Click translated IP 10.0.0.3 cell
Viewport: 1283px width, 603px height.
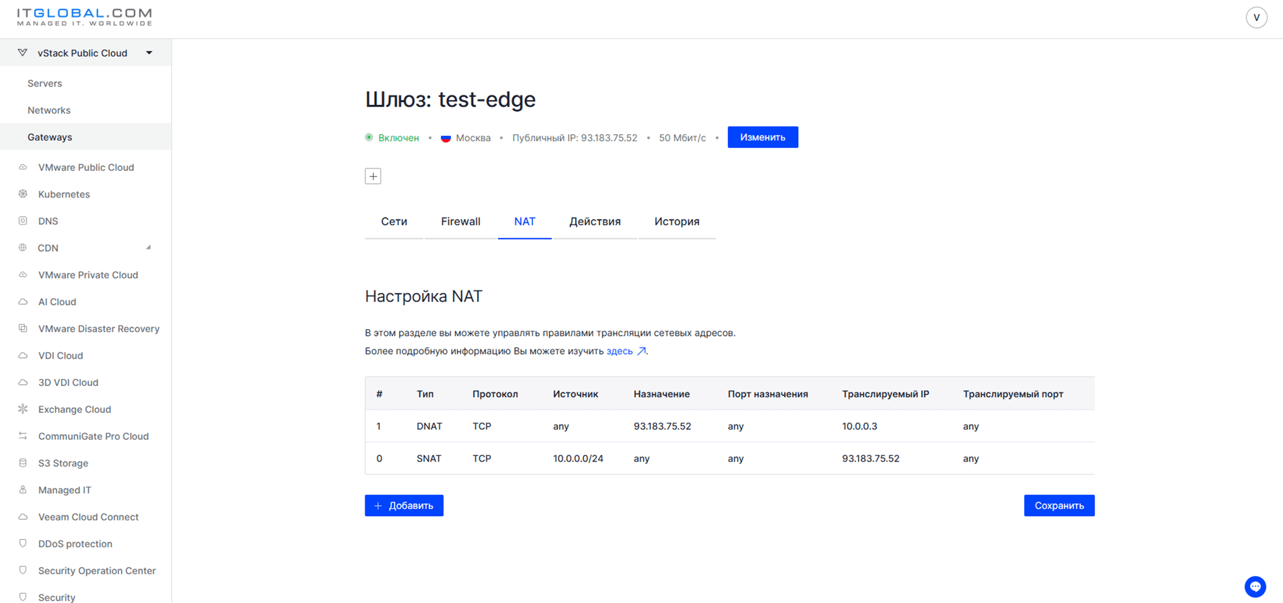(859, 426)
